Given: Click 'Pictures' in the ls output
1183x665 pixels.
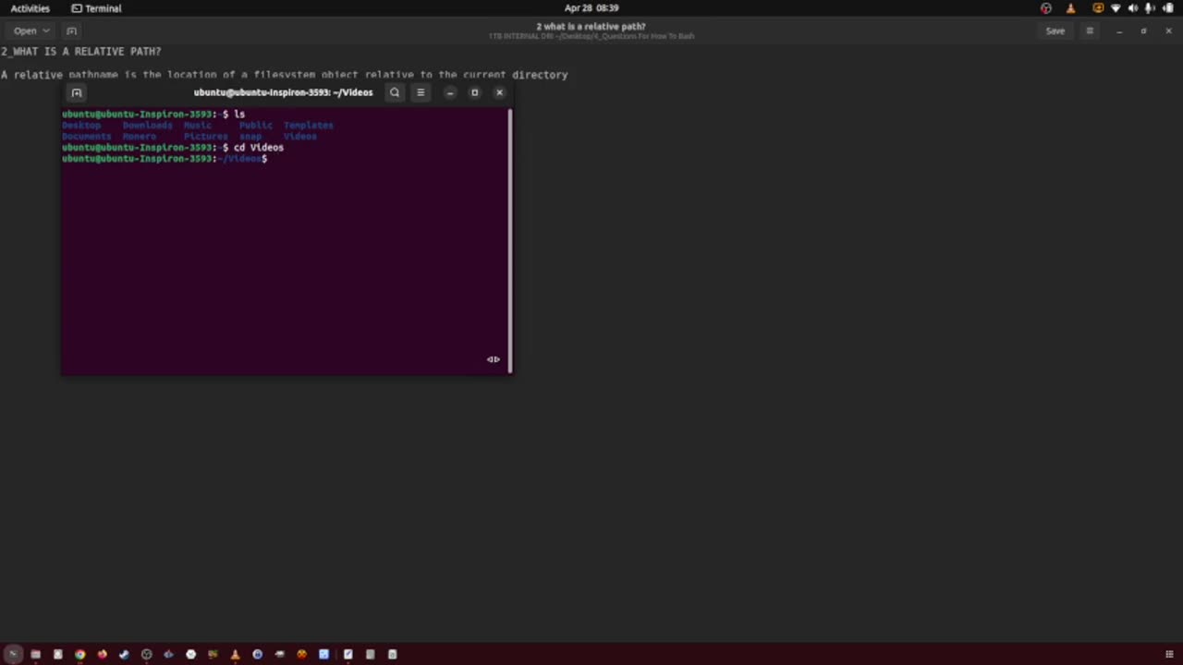Looking at the screenshot, I should (x=205, y=136).
